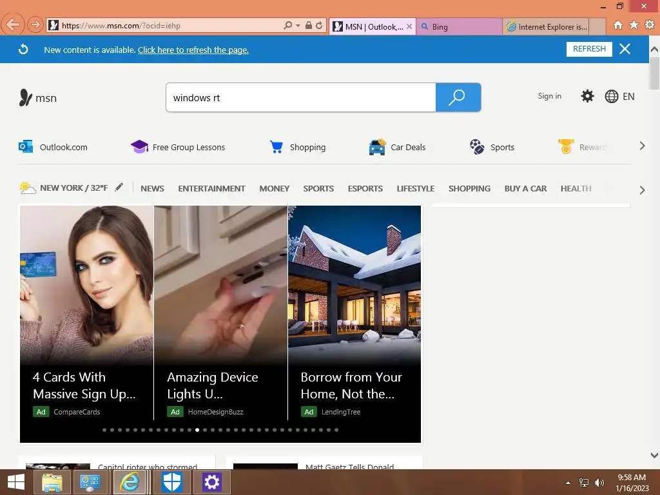This screenshot has width=660, height=495.
Task: Expand shortcut row with right chevron
Action: [x=643, y=146]
